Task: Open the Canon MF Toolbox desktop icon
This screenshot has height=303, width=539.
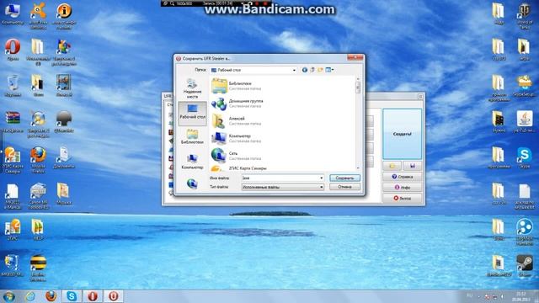Action: click(x=38, y=196)
